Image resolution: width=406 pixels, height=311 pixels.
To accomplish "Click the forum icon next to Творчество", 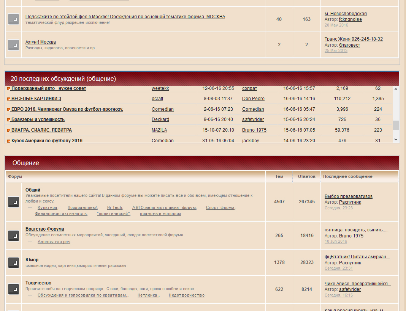I will 14,289.
